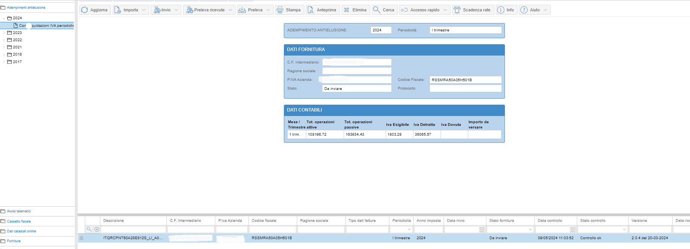
Task: Collapse the 2024 tree node
Action: click(4, 18)
